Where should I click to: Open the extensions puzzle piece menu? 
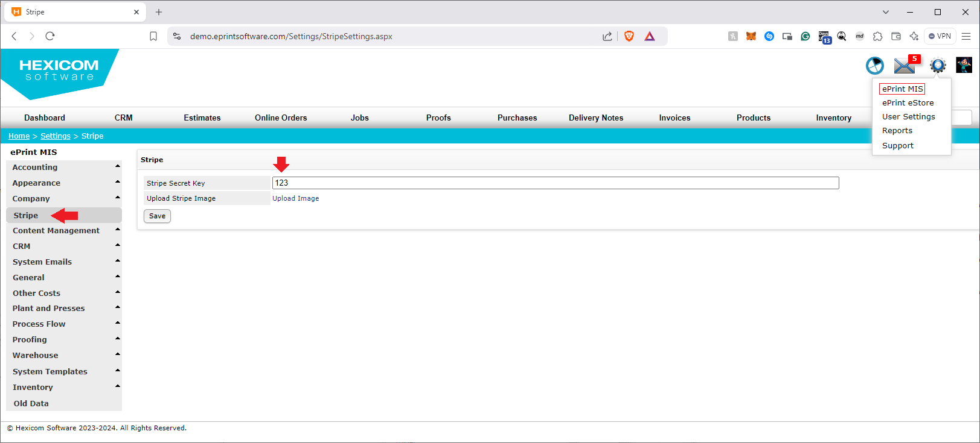(878, 36)
